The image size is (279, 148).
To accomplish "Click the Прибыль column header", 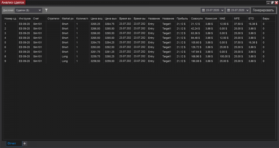I will click(182, 18).
